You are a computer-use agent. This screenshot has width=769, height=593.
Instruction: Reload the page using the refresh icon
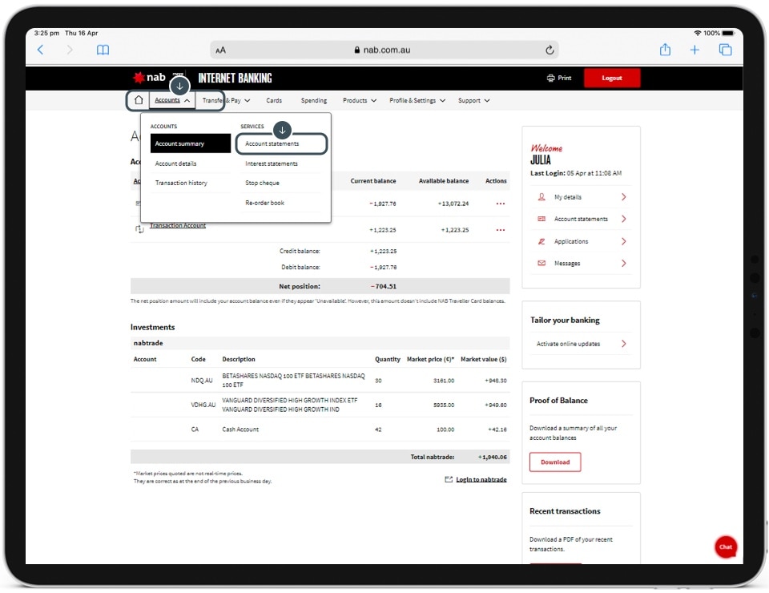[550, 50]
